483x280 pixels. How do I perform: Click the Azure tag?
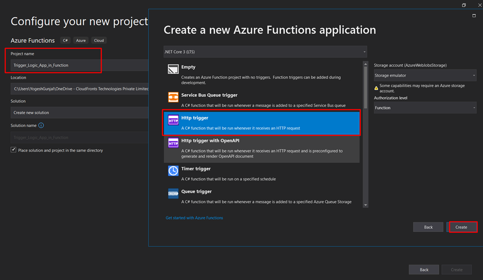click(81, 41)
